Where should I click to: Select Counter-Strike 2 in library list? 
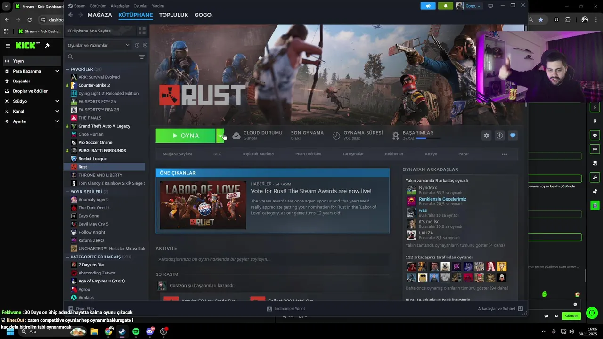click(x=104, y=85)
